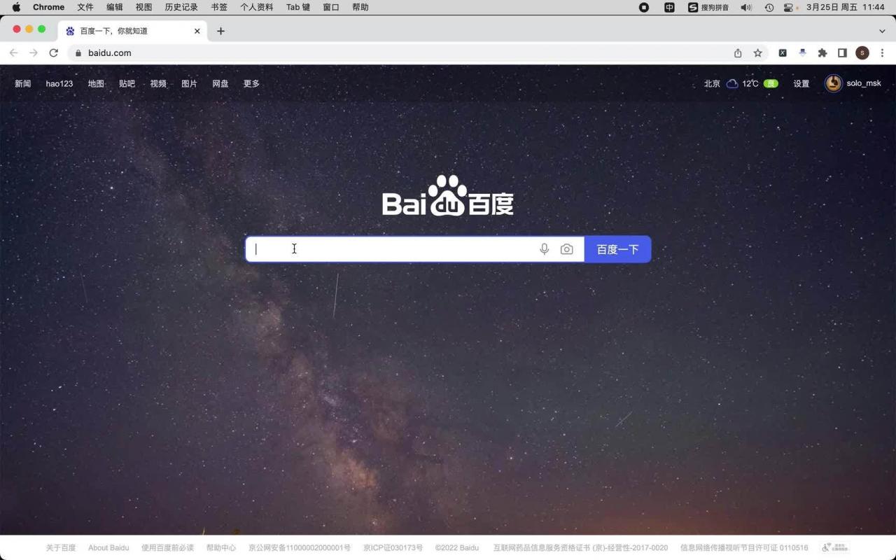
Task: Open the 地图 link
Action: (96, 83)
